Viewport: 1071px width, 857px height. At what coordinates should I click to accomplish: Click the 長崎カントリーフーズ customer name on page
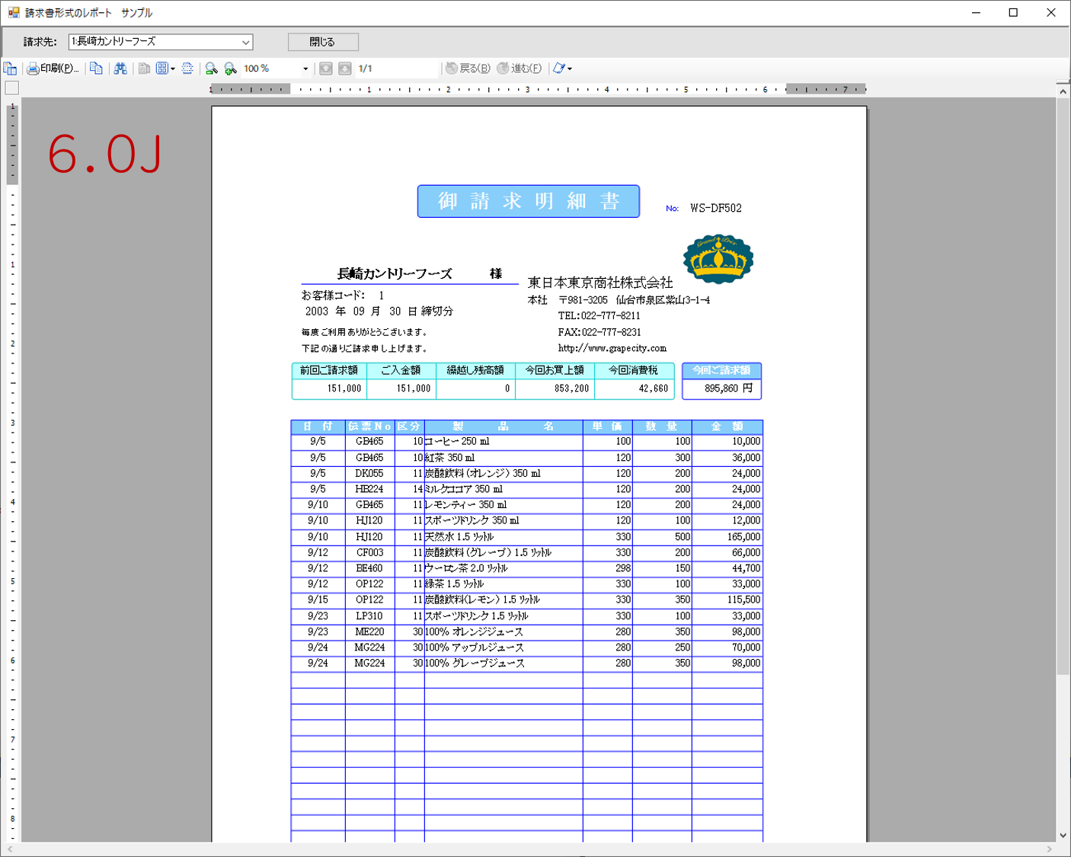click(x=395, y=273)
